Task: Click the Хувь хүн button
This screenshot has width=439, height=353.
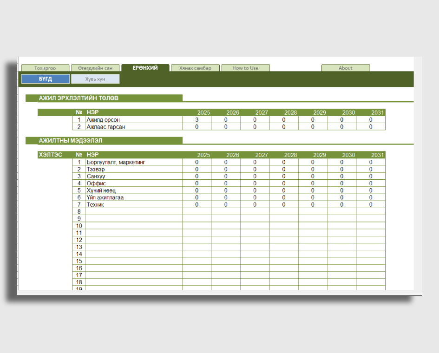Action: tap(95, 79)
